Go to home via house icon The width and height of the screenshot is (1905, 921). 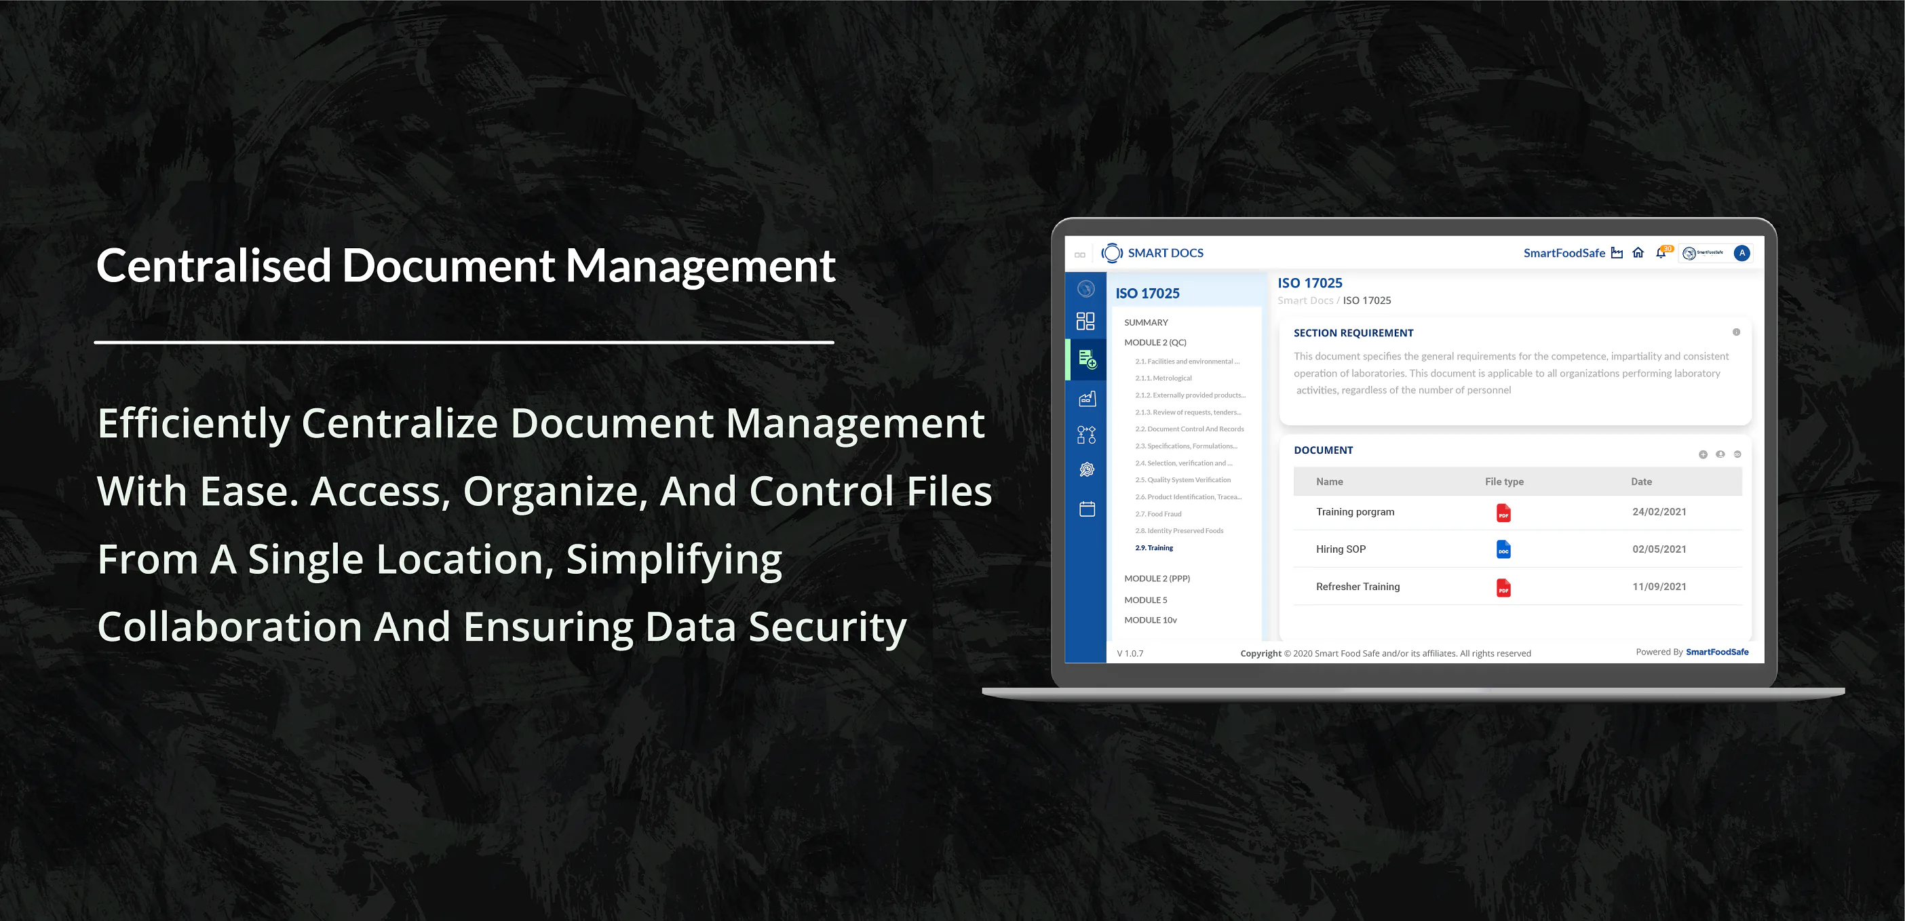click(x=1638, y=253)
